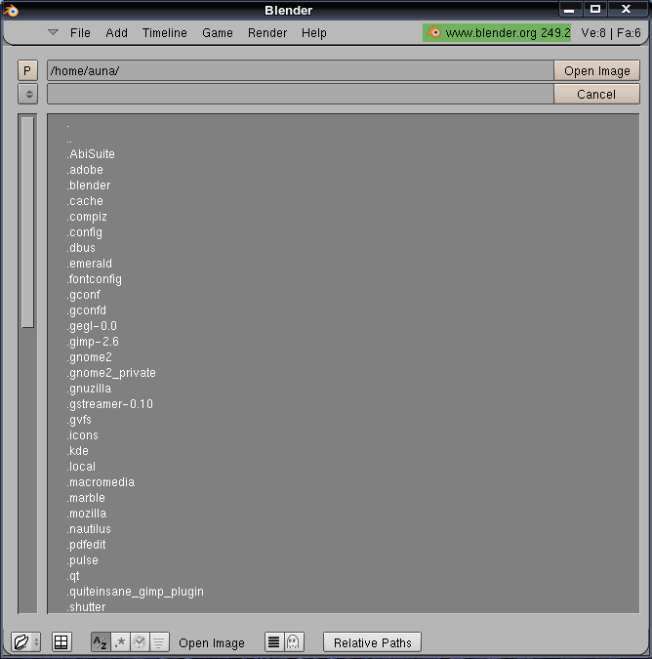This screenshot has width=652, height=659.
Task: Select the .macromedia folder
Action: pos(101,481)
